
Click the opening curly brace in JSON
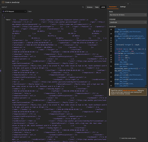[4, 17]
